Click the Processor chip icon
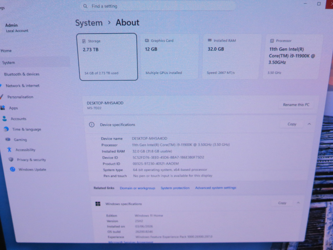Image resolution: width=333 pixels, height=250 pixels. [272, 41]
